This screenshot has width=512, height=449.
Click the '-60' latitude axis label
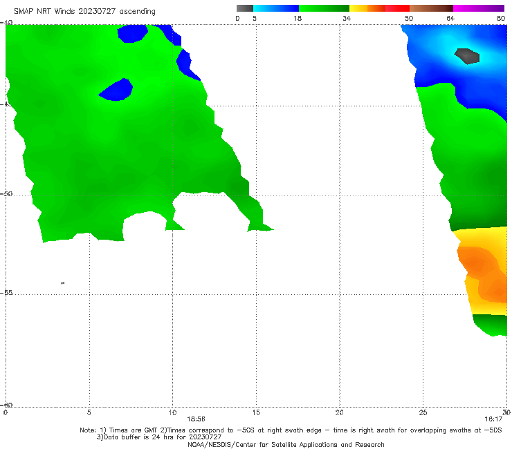tap(6, 405)
